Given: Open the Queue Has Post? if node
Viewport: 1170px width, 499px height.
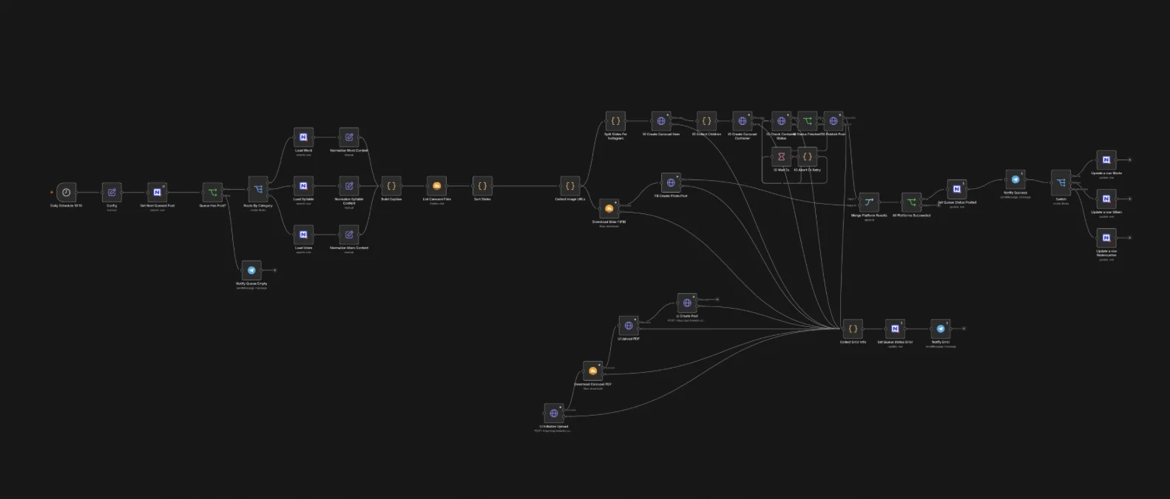Looking at the screenshot, I should pyautogui.click(x=212, y=192).
